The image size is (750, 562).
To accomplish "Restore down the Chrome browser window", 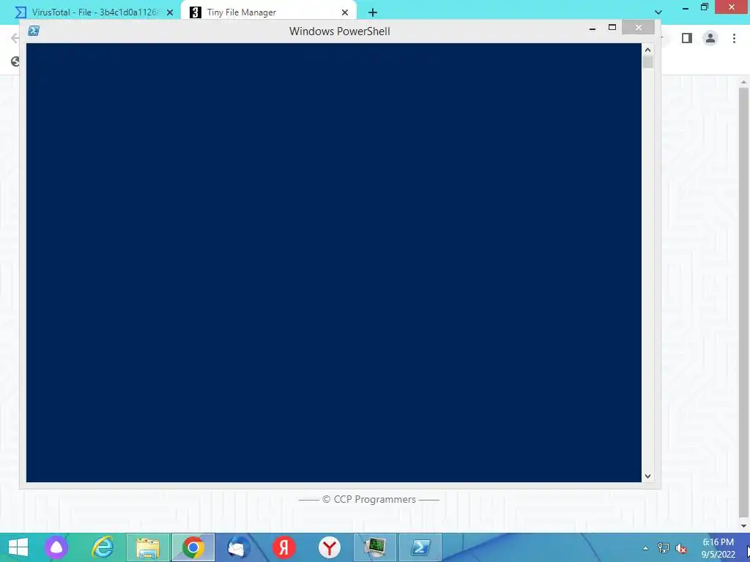I will pos(705,7).
